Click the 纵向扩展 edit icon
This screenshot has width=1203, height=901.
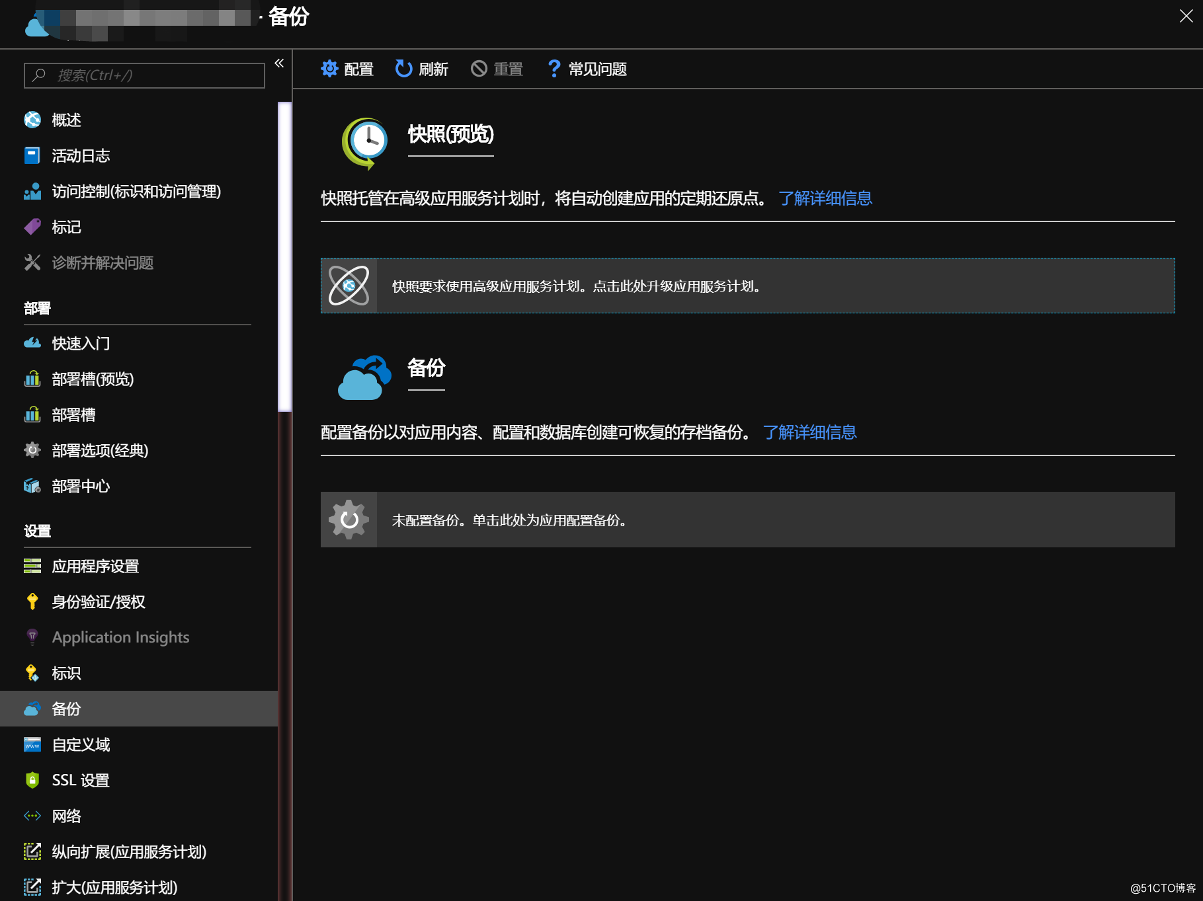click(32, 851)
